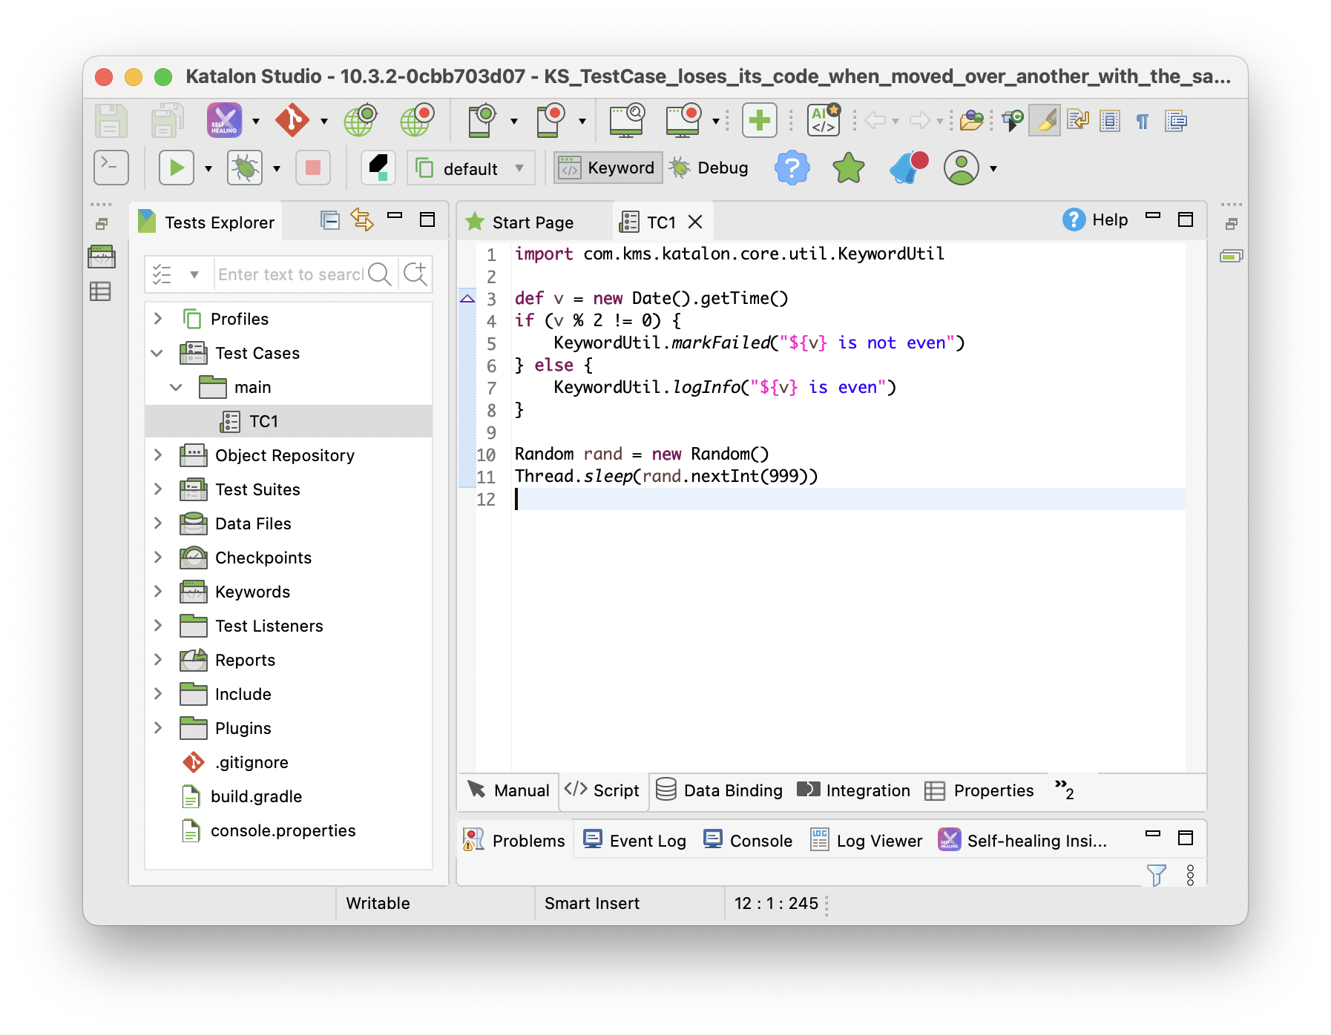Open the user account profile icon
The width and height of the screenshot is (1331, 1035).
tap(962, 168)
